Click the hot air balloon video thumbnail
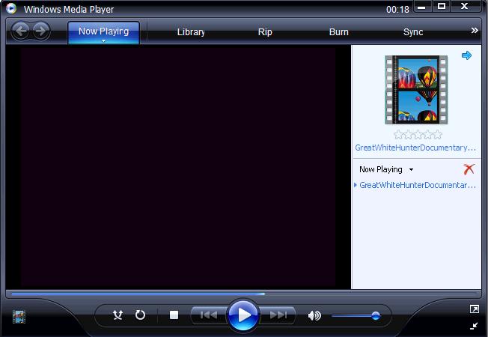The image size is (488, 337). (416, 90)
